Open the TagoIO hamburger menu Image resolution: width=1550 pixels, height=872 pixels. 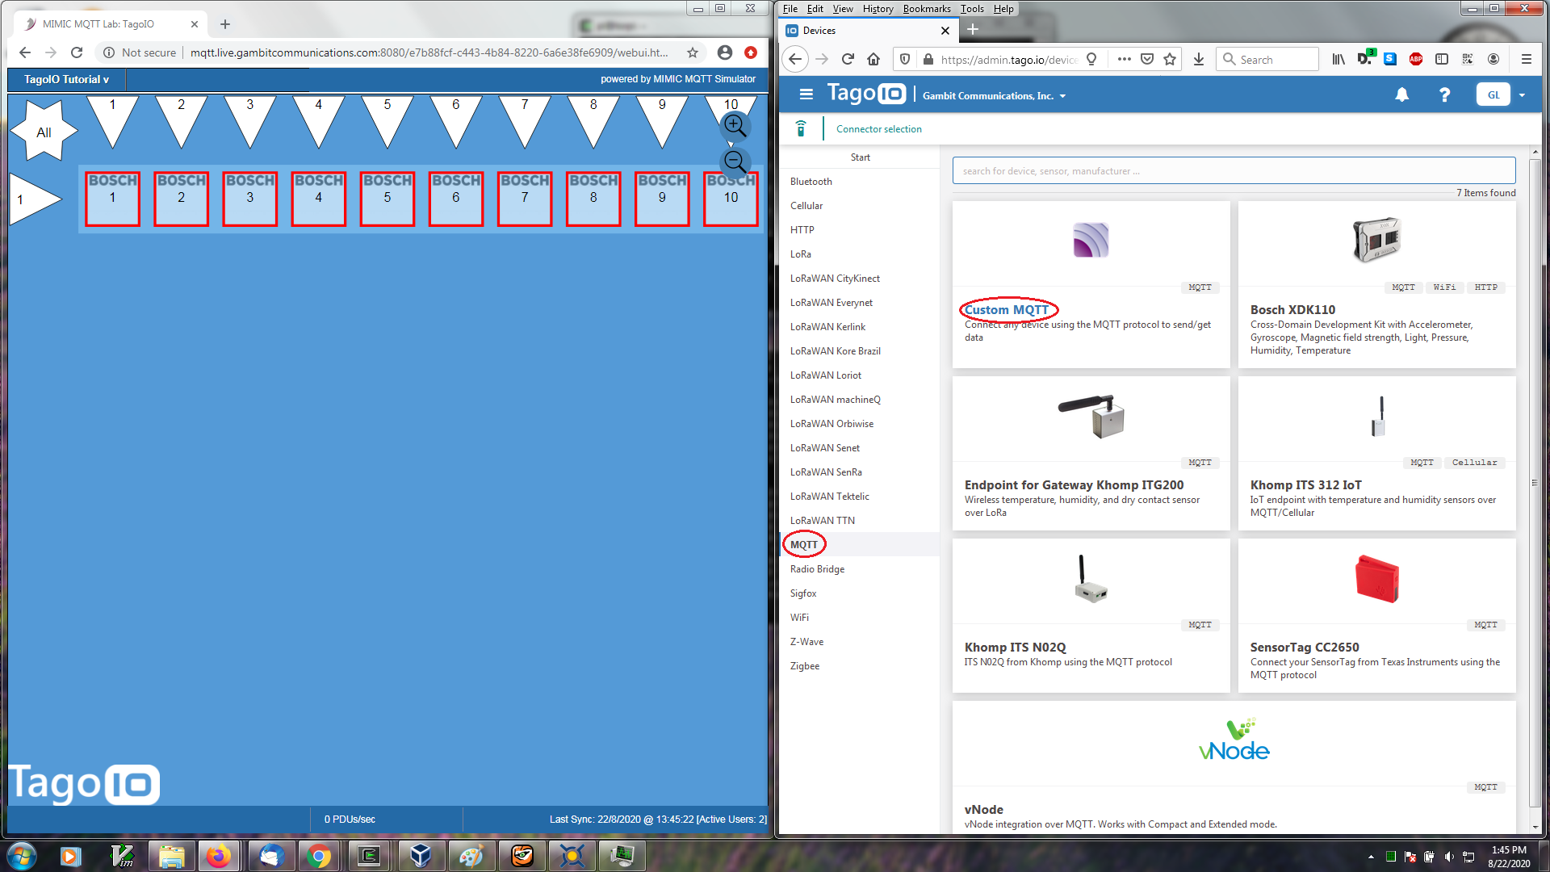tap(806, 94)
